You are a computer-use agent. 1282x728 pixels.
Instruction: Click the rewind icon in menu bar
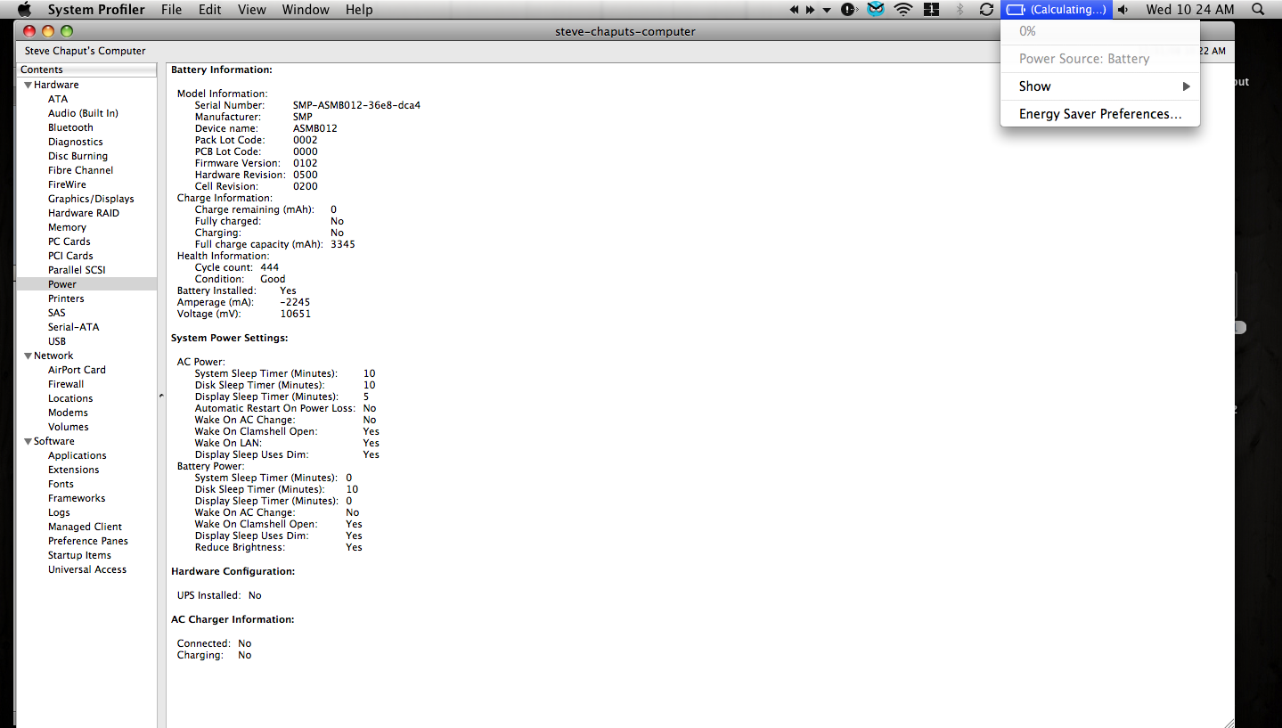pos(795,10)
